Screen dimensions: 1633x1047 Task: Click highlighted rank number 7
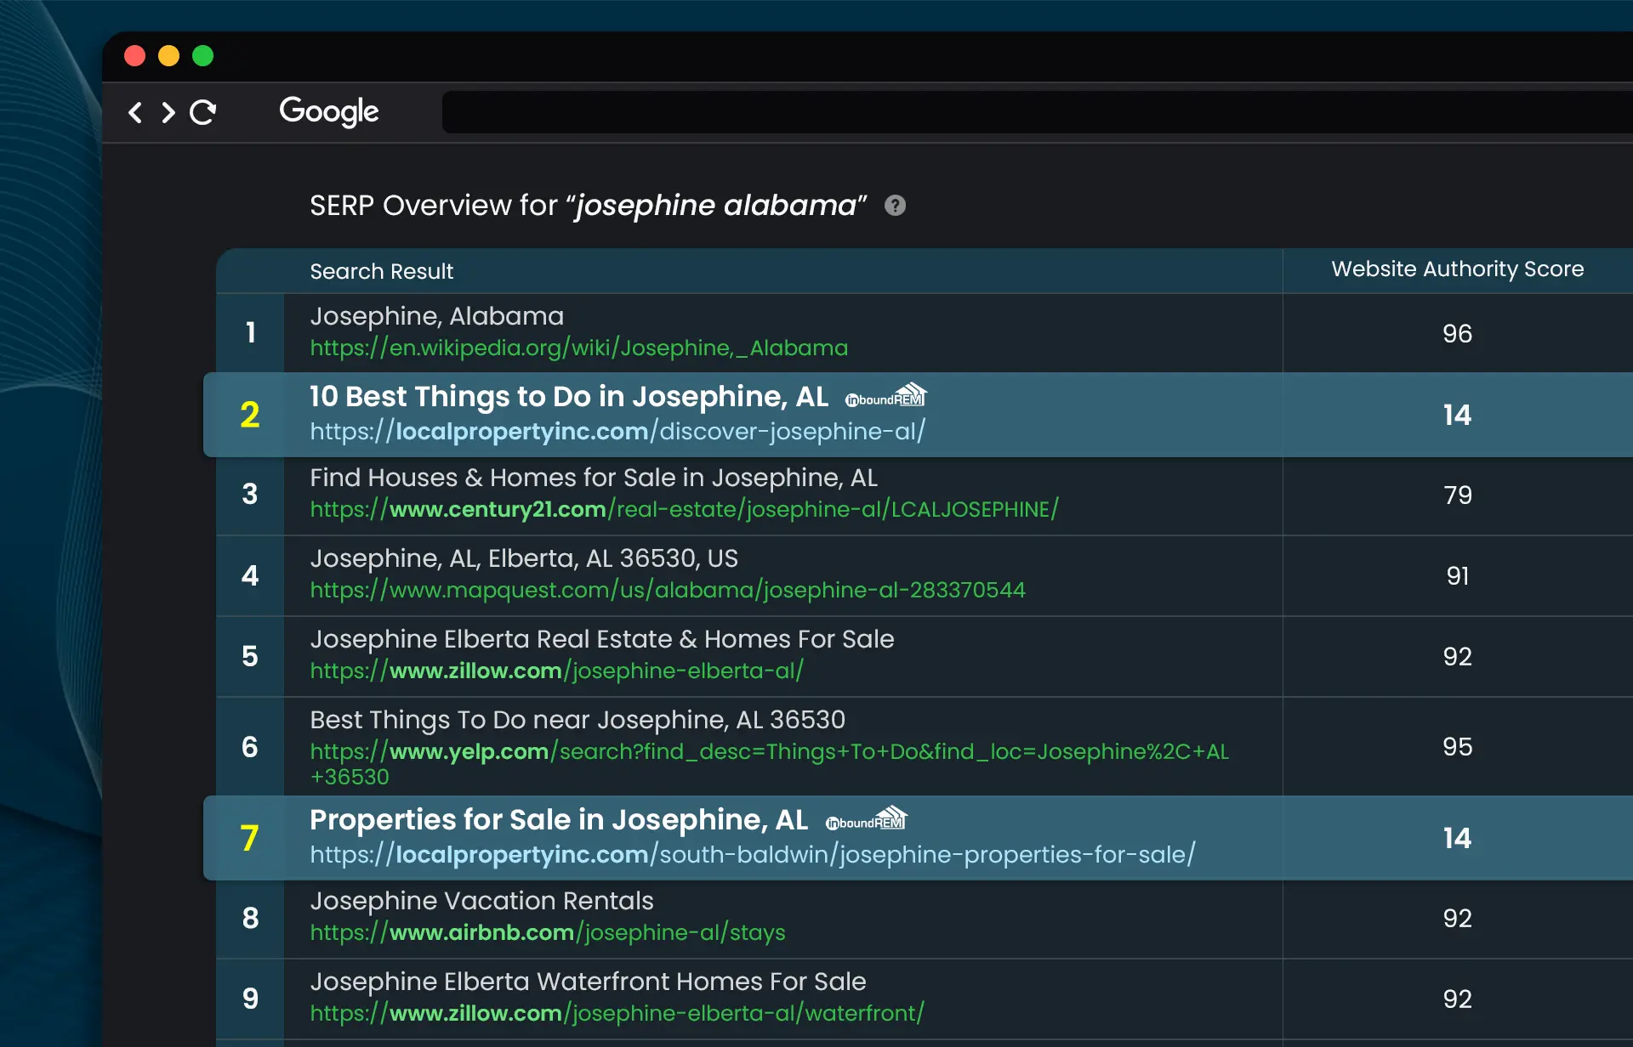pyautogui.click(x=250, y=838)
